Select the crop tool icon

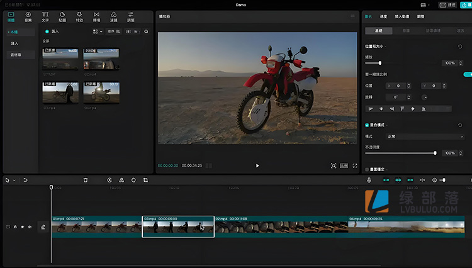(x=145, y=180)
